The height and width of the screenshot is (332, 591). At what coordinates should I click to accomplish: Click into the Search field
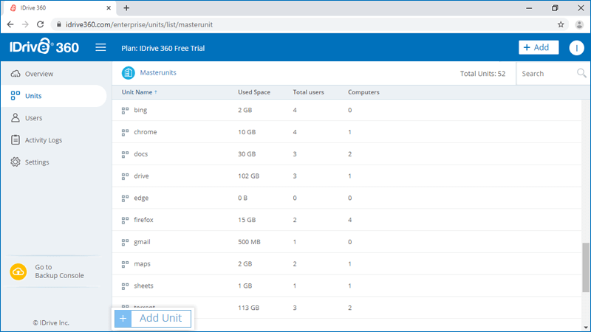(546, 74)
